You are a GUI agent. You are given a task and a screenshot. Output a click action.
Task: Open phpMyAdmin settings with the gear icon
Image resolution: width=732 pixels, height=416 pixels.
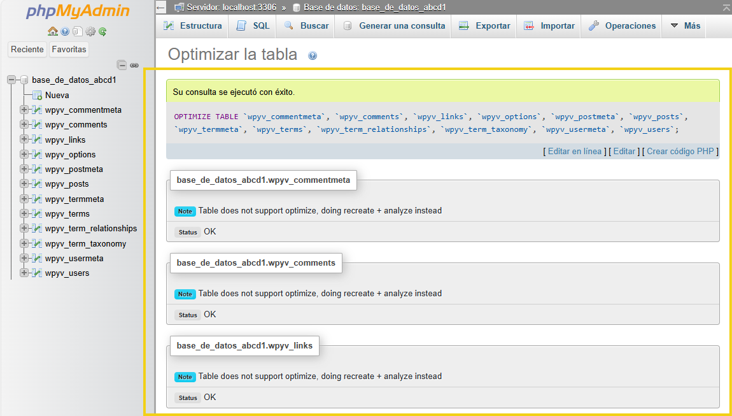[x=90, y=31]
